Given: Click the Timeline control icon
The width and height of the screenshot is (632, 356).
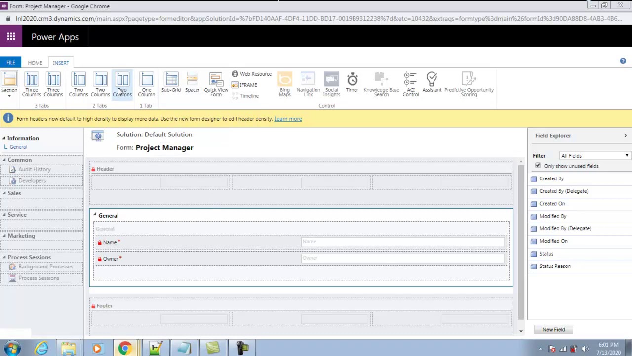Looking at the screenshot, I should [236, 96].
